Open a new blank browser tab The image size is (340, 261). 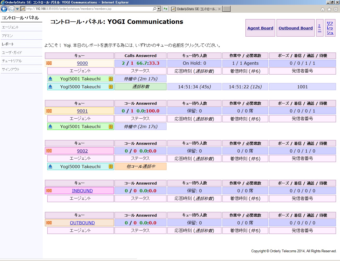click(226, 9)
